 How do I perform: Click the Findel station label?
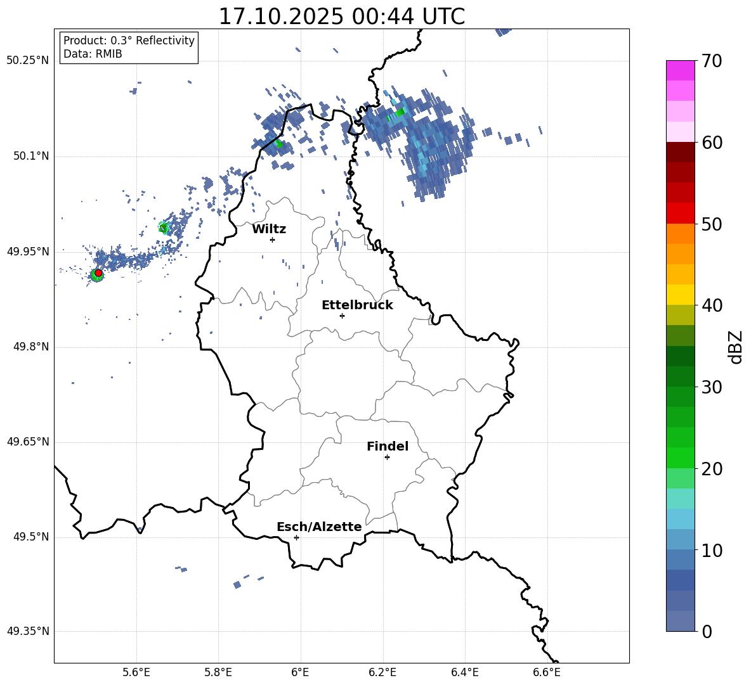[388, 446]
